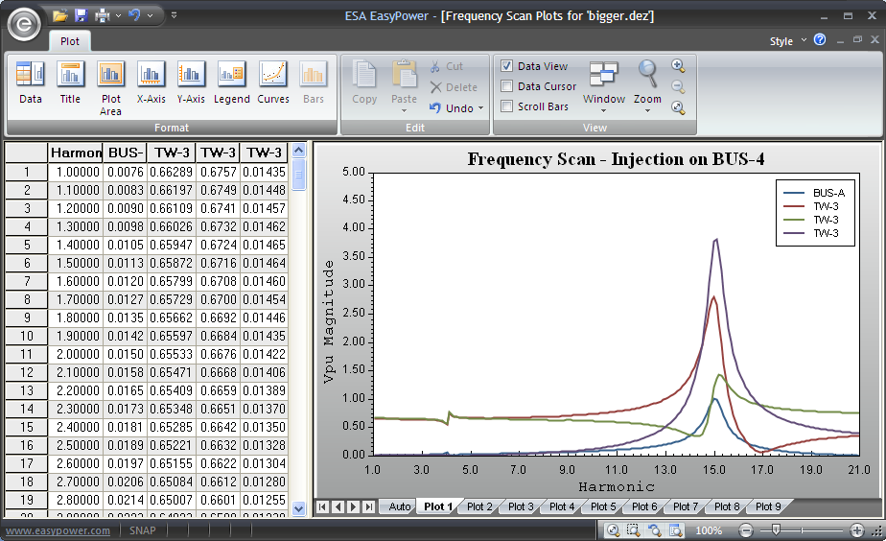The width and height of the screenshot is (886, 541).
Task: Expand the Edit group Undo dropdown arrow
Action: coord(480,108)
